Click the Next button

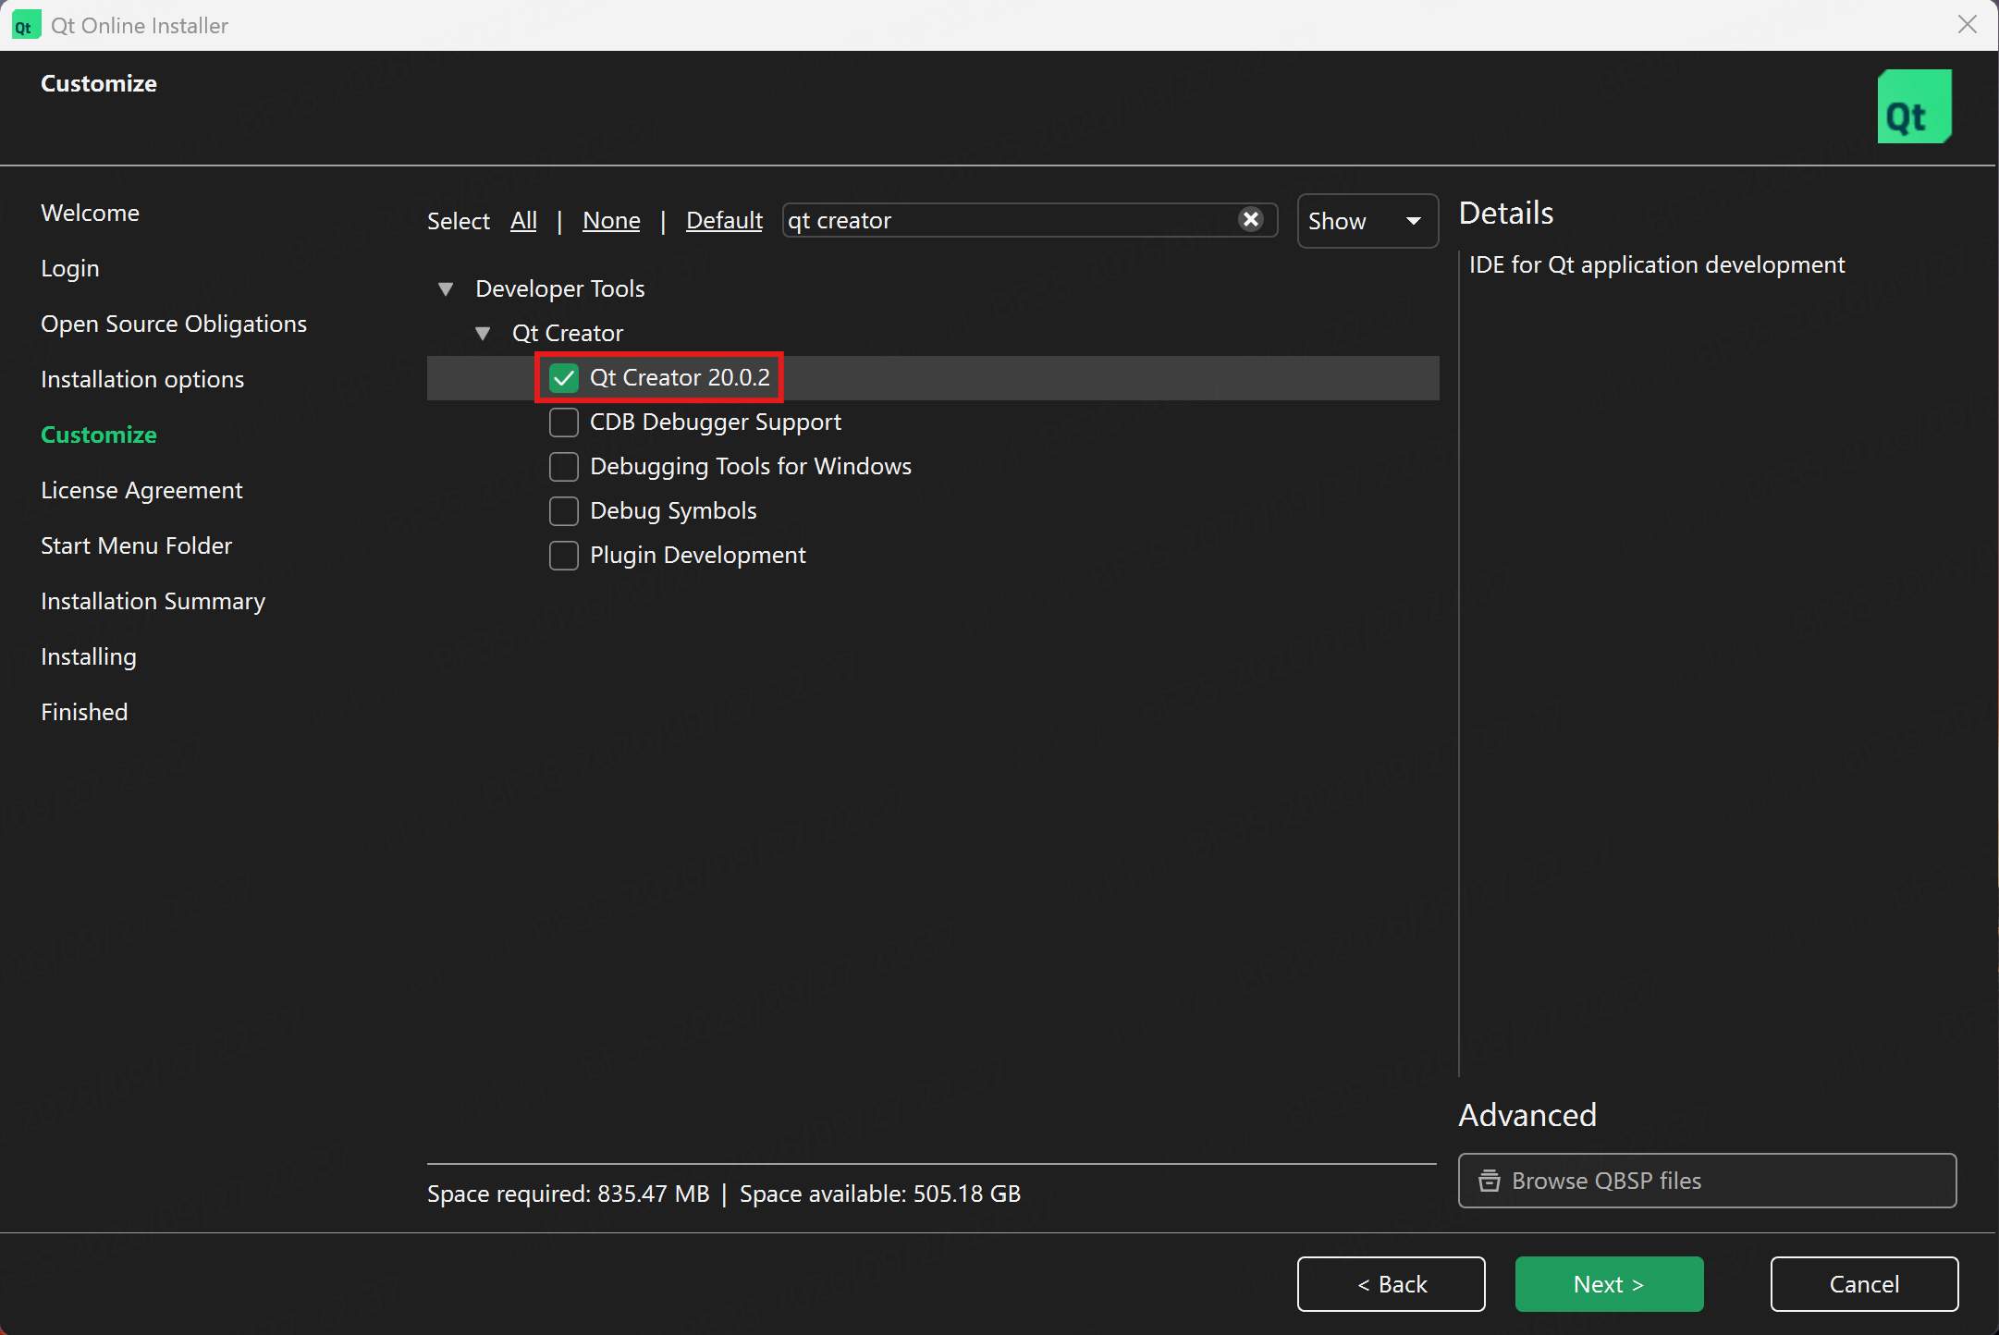click(x=1609, y=1284)
